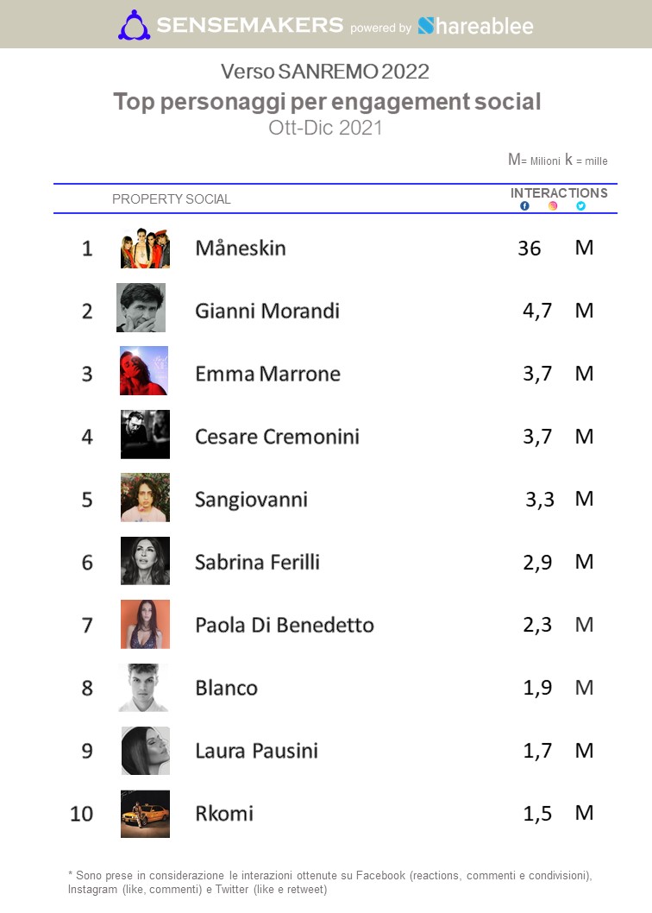Click the Laura Pausini name
652x913 pixels.
point(256,751)
